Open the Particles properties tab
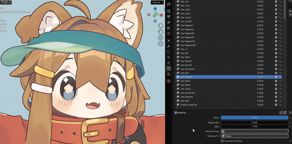This screenshot has width=292, height=144. pos(169,52)
